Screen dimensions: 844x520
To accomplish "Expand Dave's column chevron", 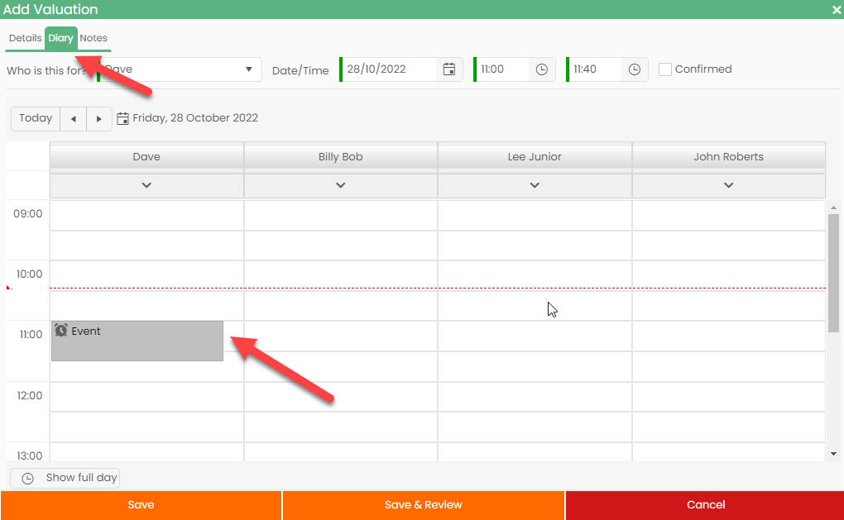I will (146, 185).
